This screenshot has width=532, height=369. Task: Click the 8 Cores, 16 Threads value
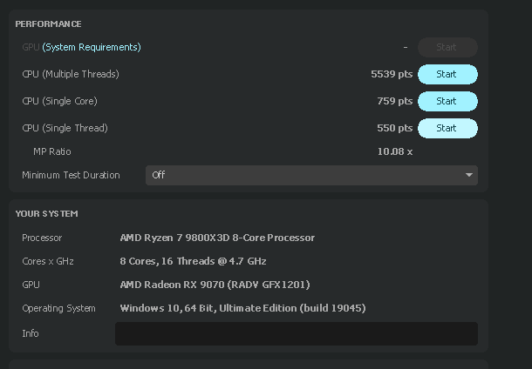[x=193, y=261]
